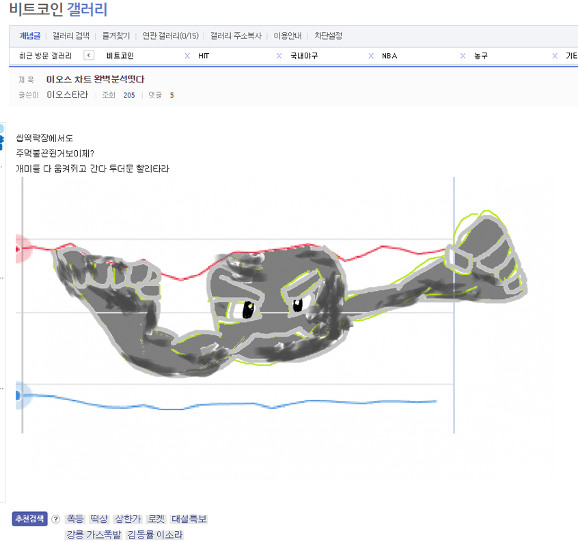Expand 연관 갤러리(0/15) list
Viewport: 578px width, 542px height.
pos(170,35)
